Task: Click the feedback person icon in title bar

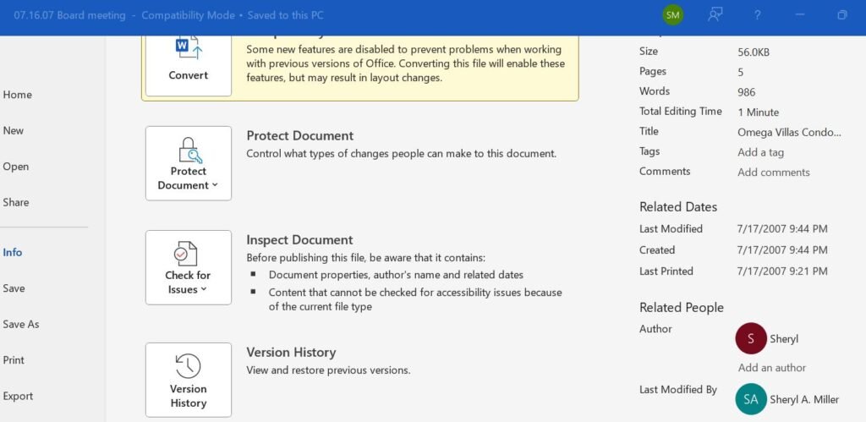Action: coord(715,15)
